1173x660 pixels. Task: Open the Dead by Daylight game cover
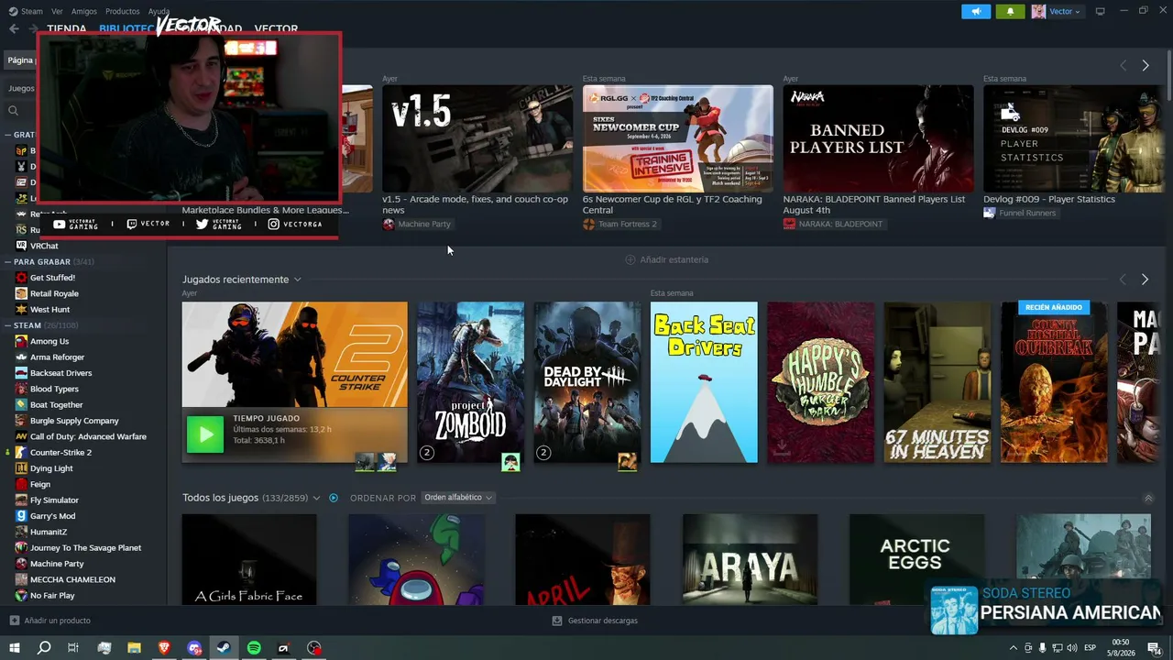(587, 382)
